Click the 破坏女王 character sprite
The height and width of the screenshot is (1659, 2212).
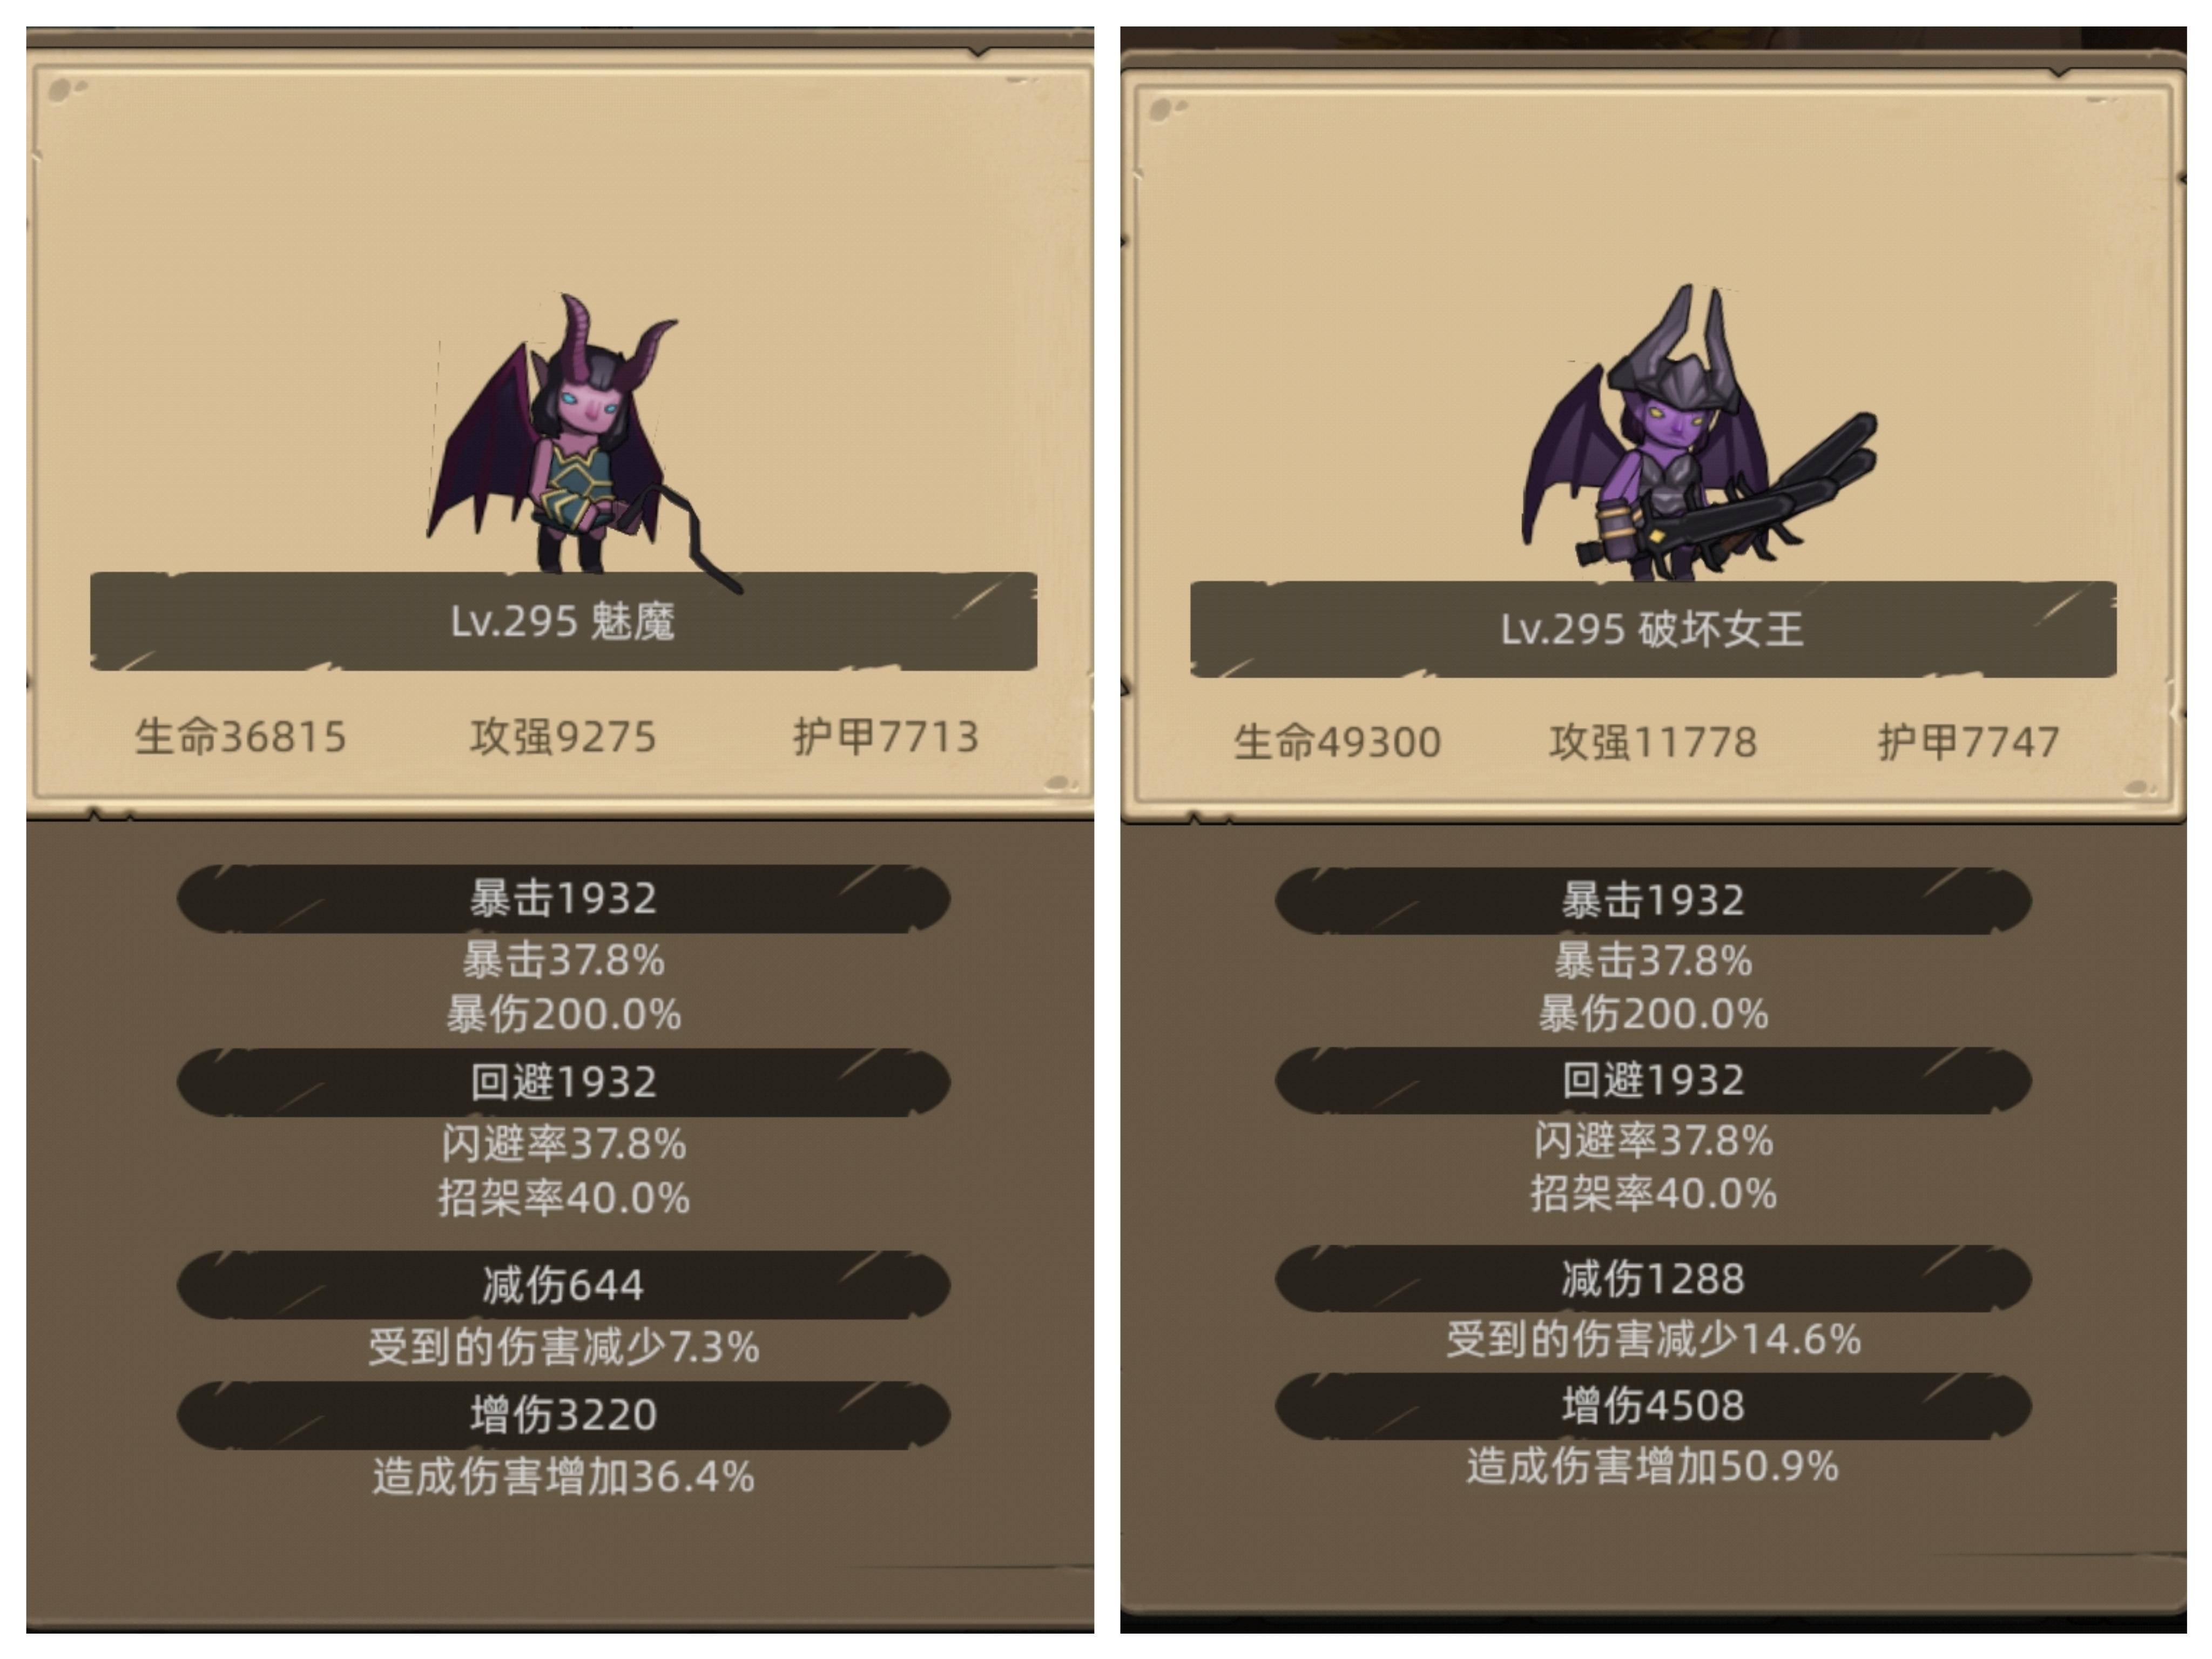pos(1698,432)
